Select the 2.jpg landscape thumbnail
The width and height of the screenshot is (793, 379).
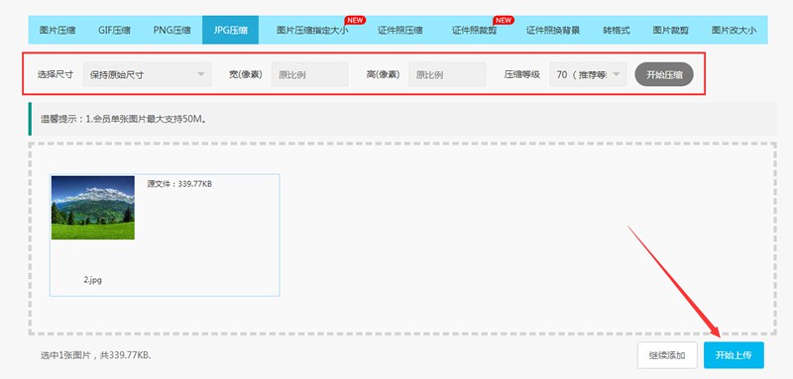click(93, 208)
